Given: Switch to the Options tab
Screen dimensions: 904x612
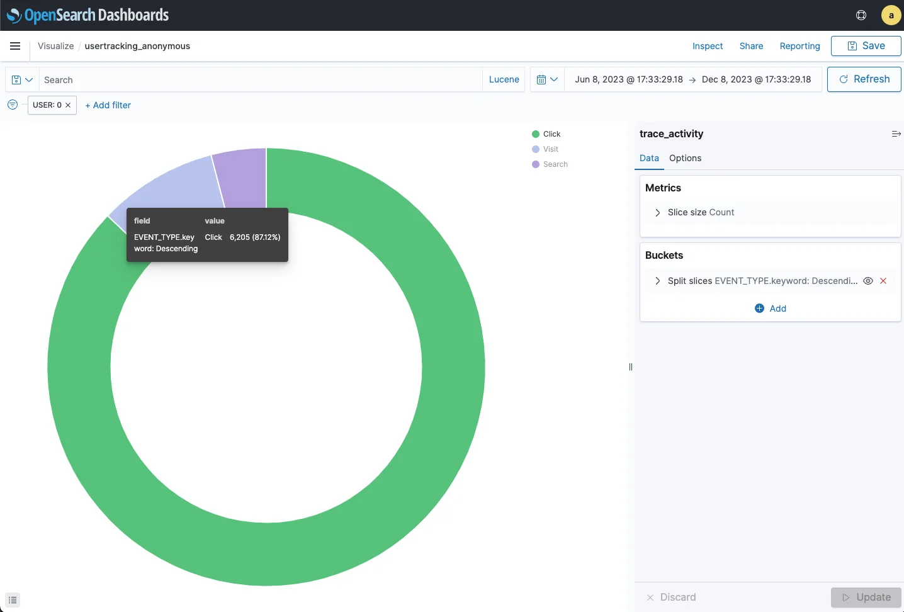Looking at the screenshot, I should click(685, 158).
